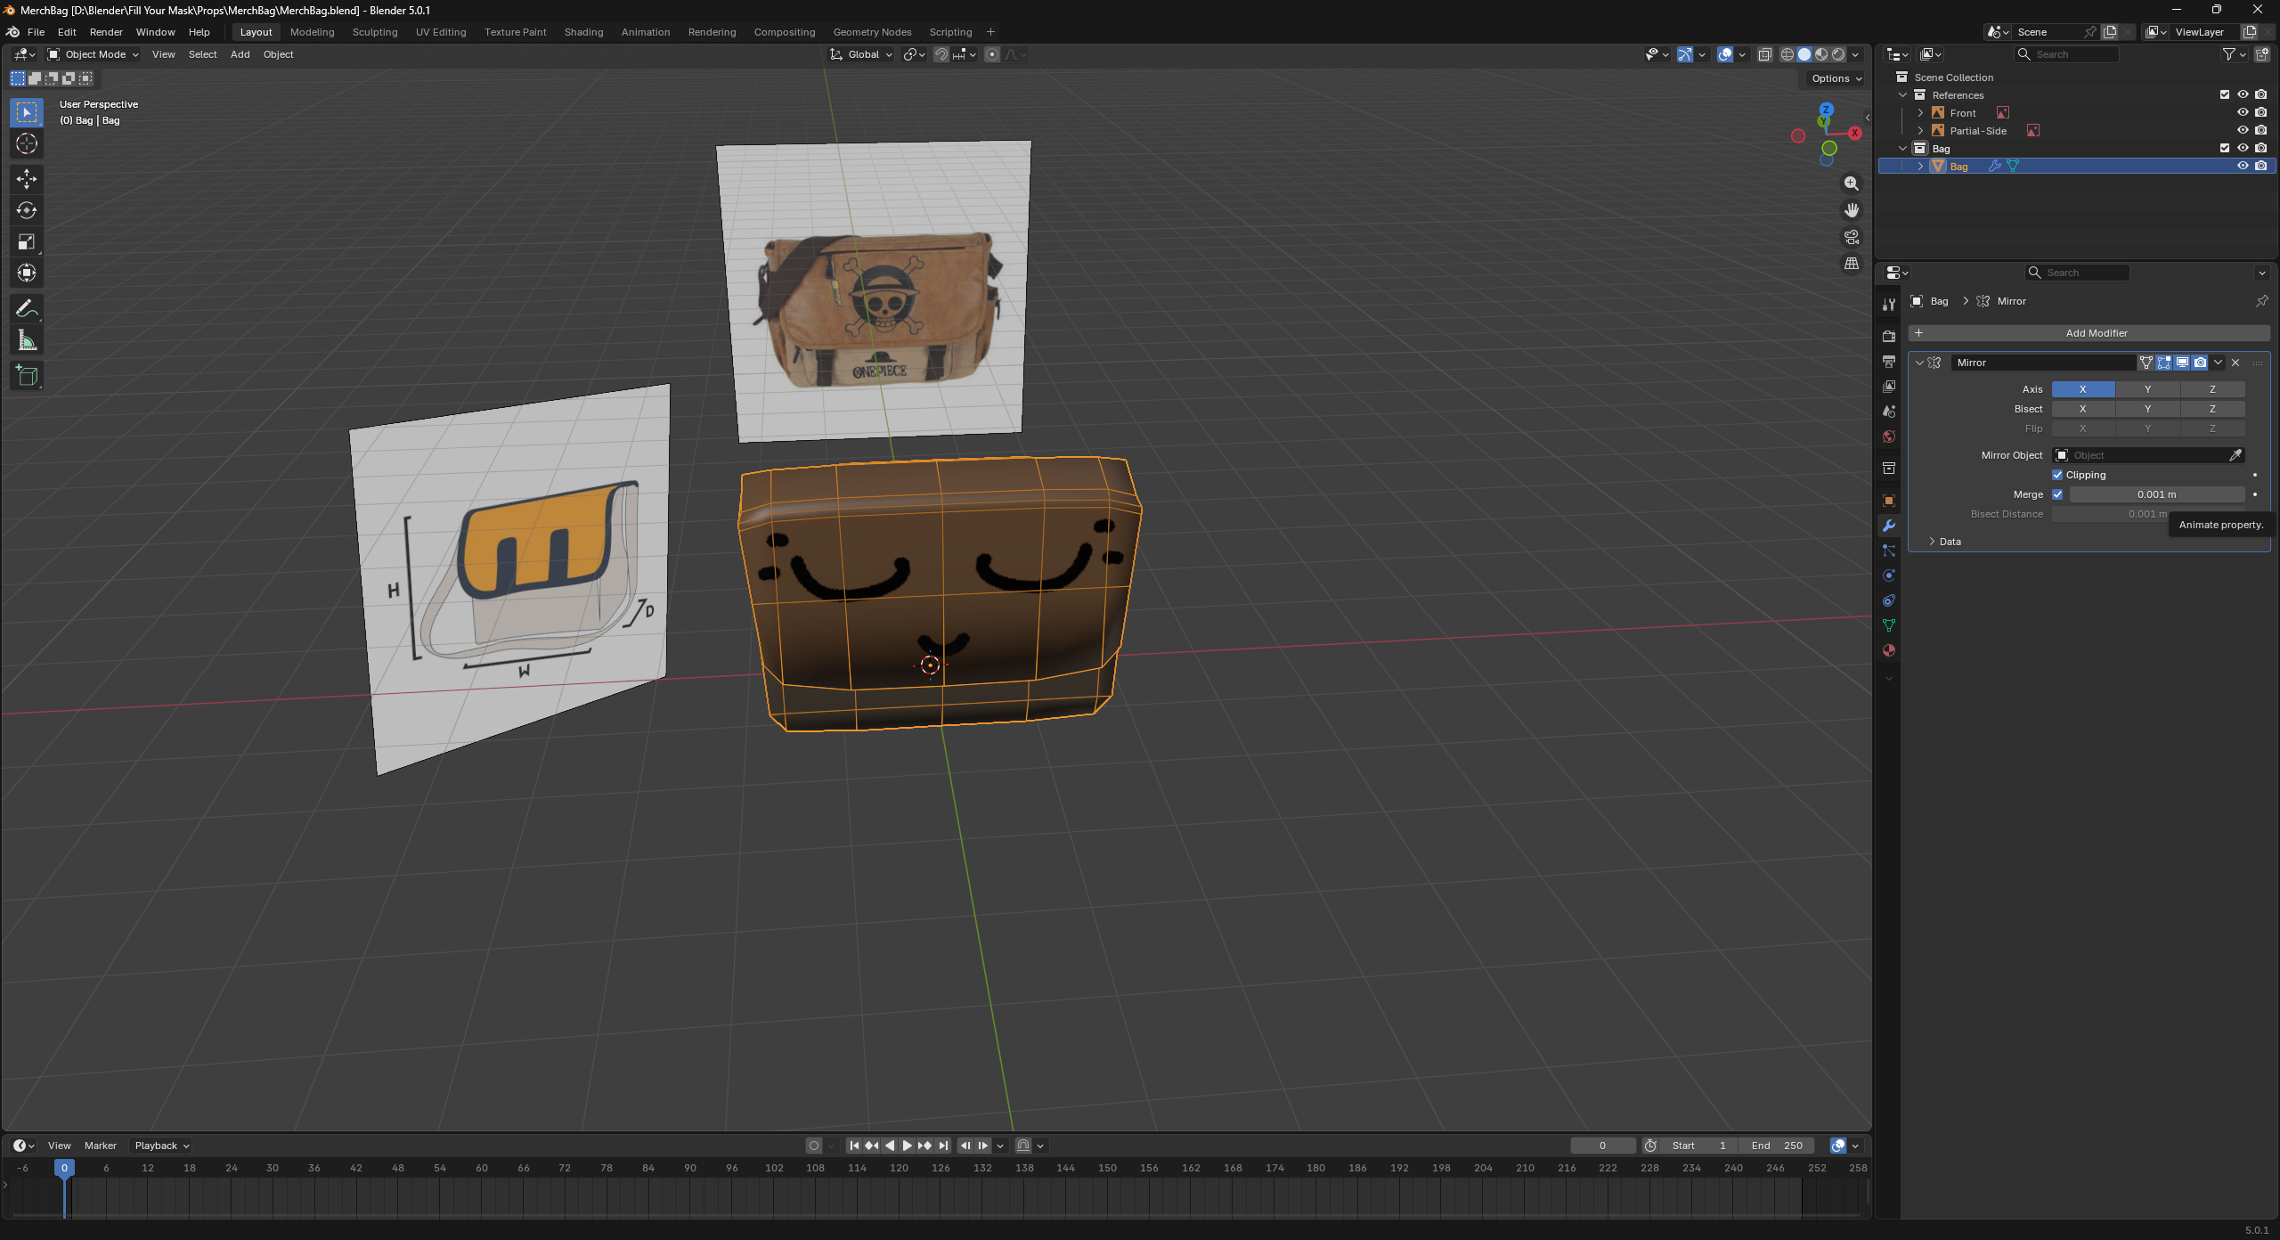Click the current frame number field
The height and width of the screenshot is (1240, 2280).
click(x=1603, y=1146)
